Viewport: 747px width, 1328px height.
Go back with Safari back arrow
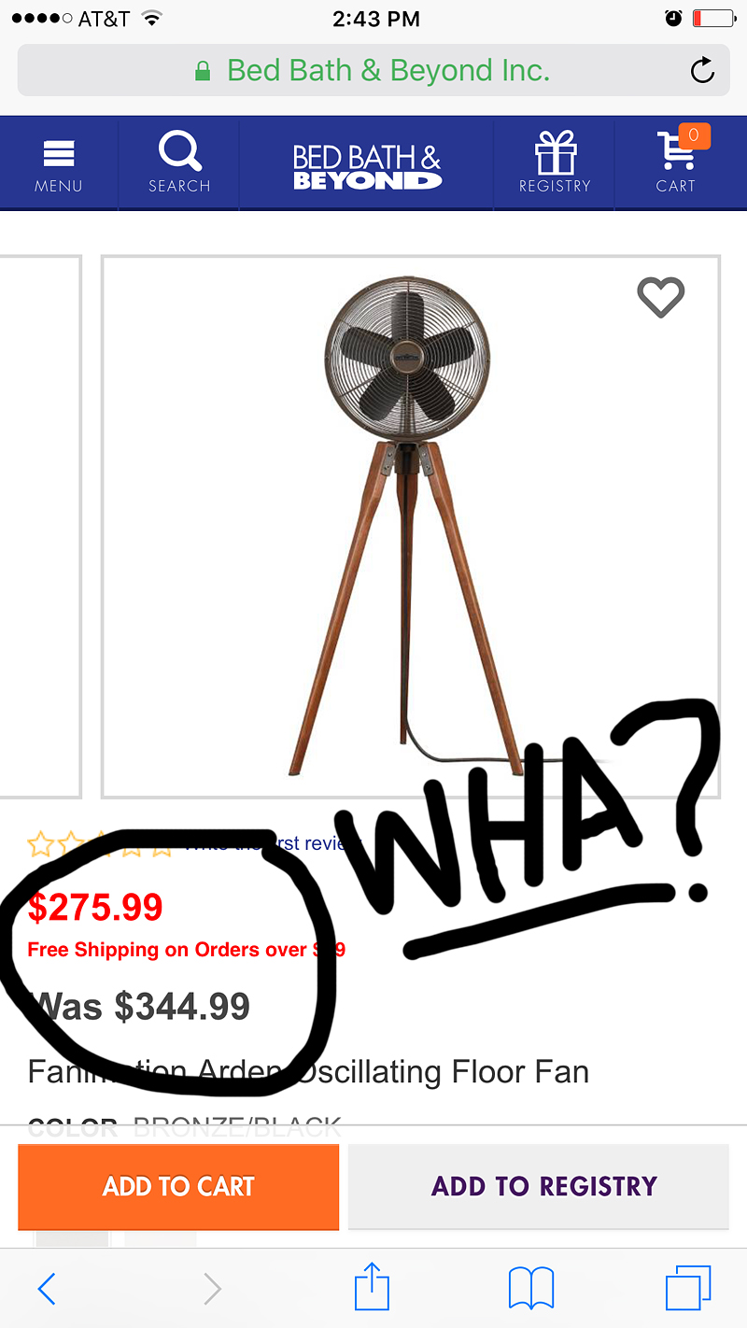[x=47, y=1289]
